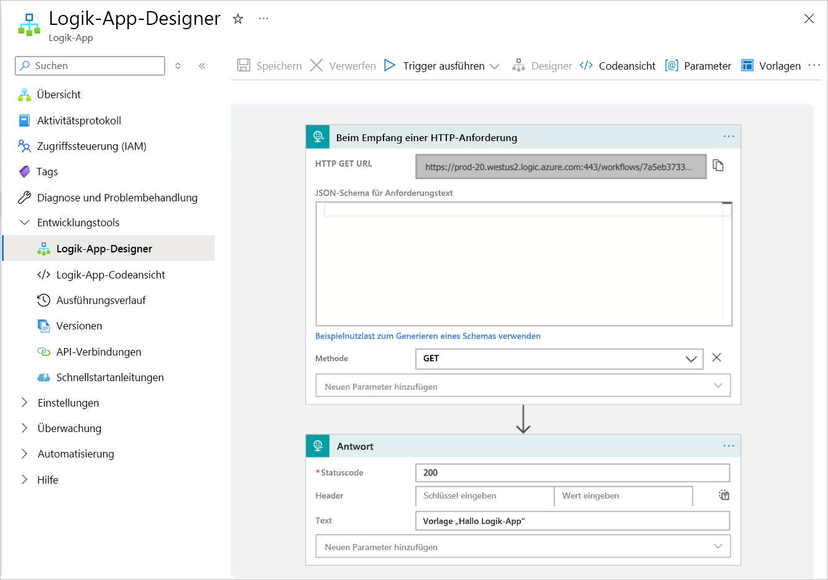Open HTTP trigger card ellipsis menu
The image size is (828, 580).
pyautogui.click(x=729, y=136)
